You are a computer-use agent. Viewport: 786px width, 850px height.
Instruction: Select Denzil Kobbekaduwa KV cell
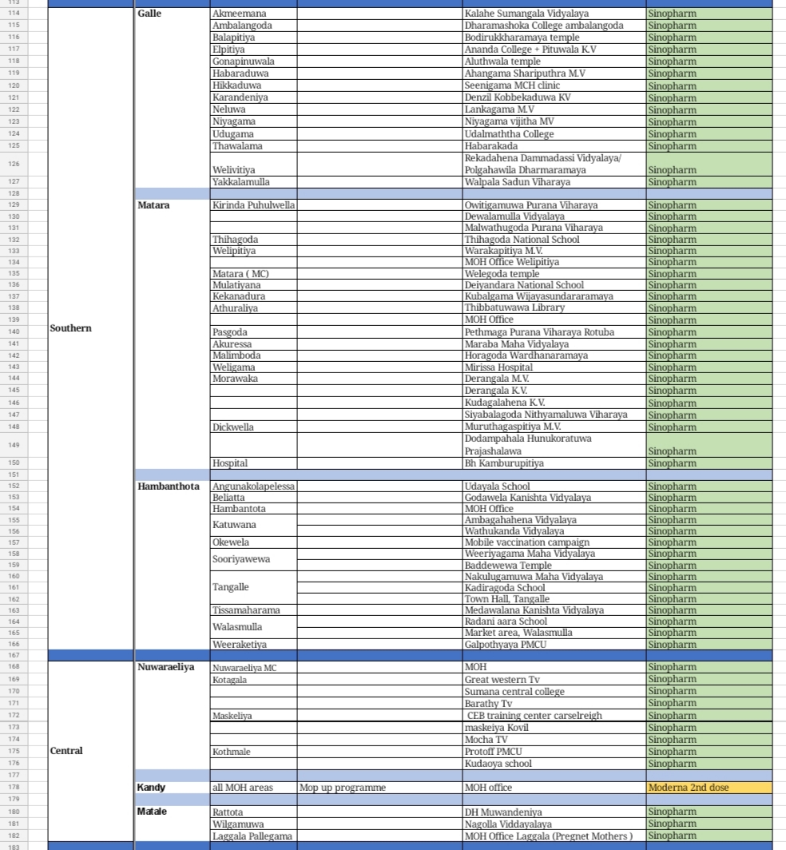554,97
